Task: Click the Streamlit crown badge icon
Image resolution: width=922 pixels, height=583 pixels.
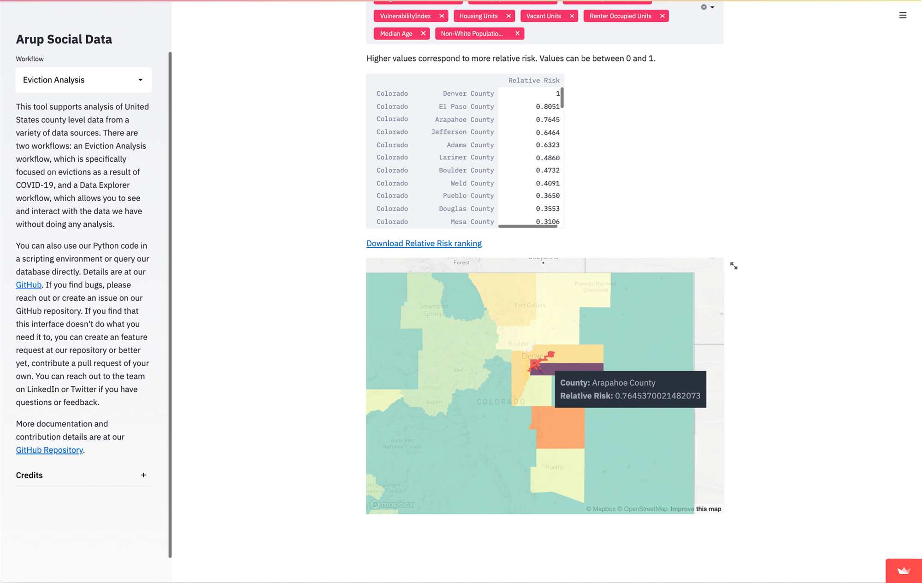Action: pos(904,571)
